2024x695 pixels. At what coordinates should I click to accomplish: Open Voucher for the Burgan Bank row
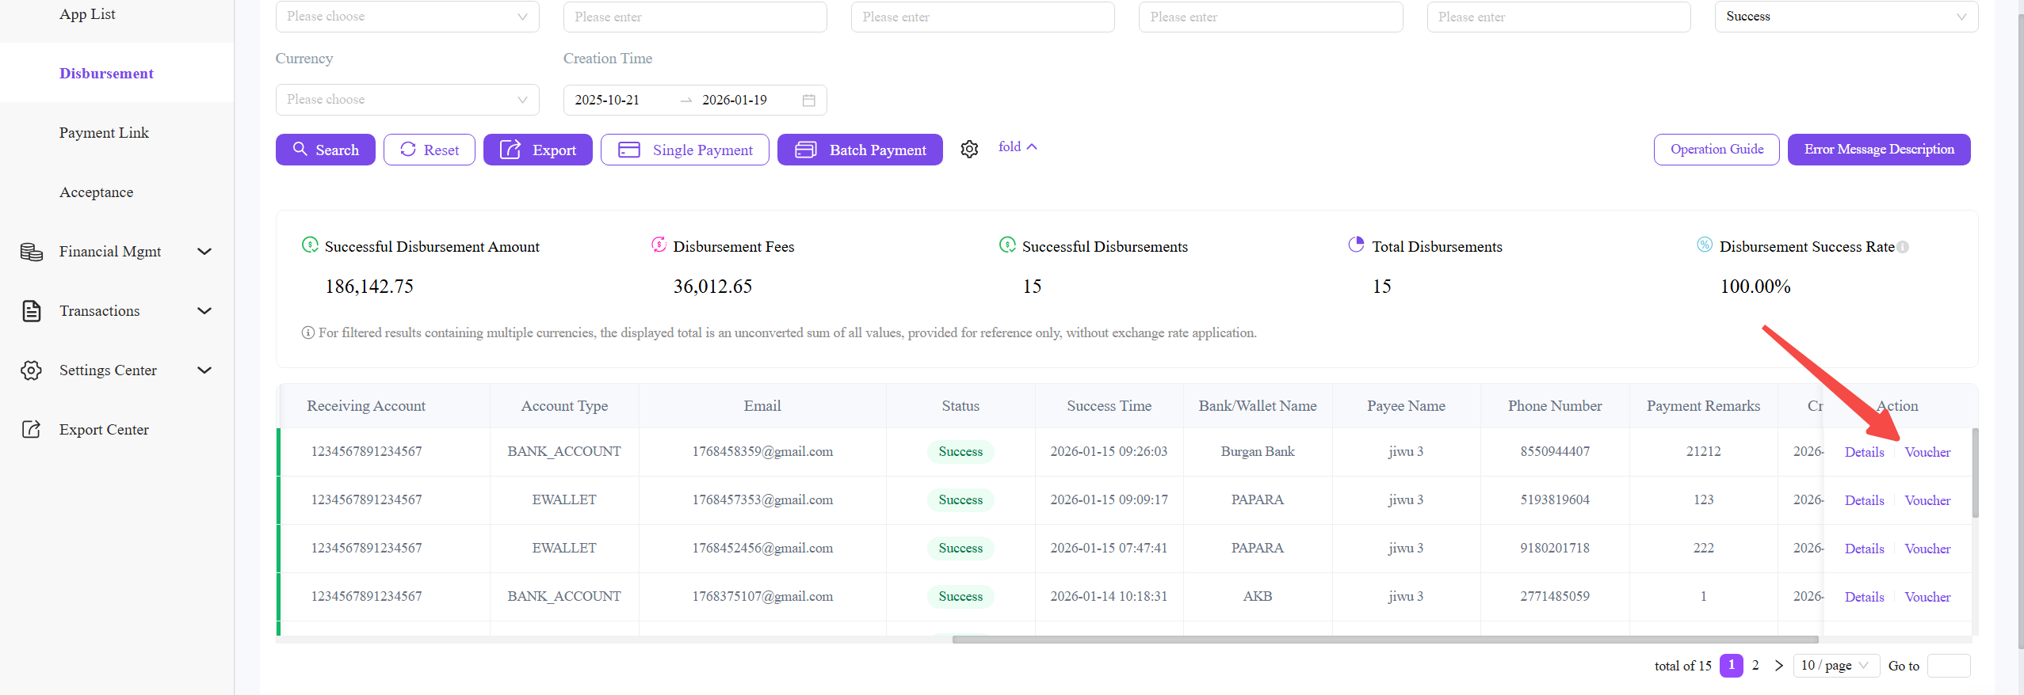(1927, 452)
